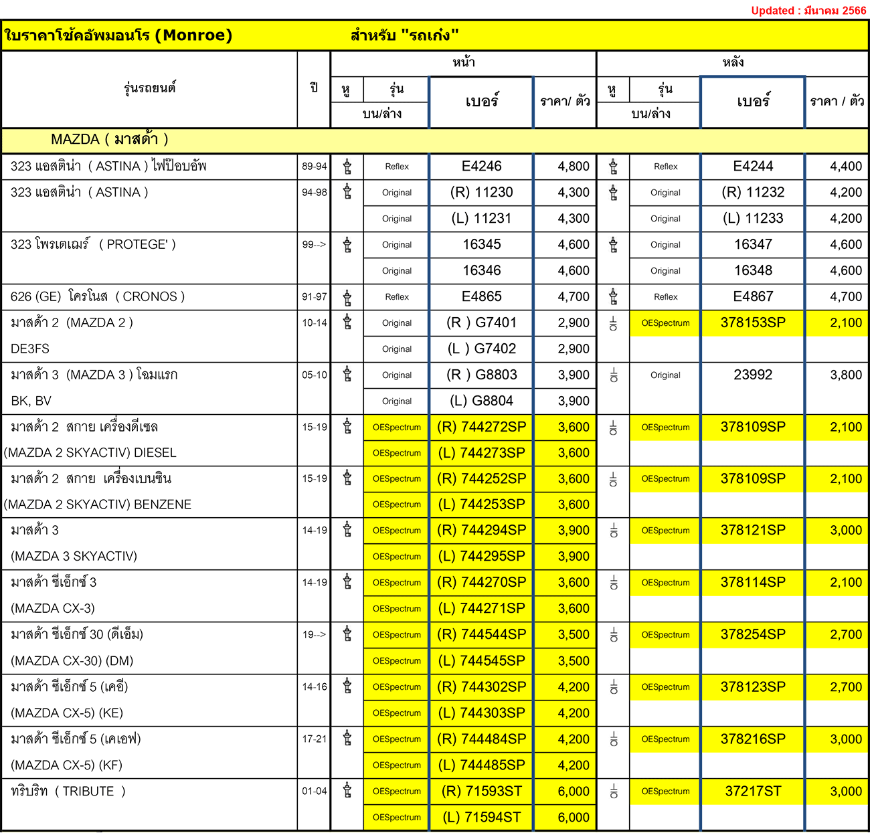Click rear mount icon in Mazda 2 Skyactiv Diesel row
This screenshot has height=833, width=870.
point(613,429)
